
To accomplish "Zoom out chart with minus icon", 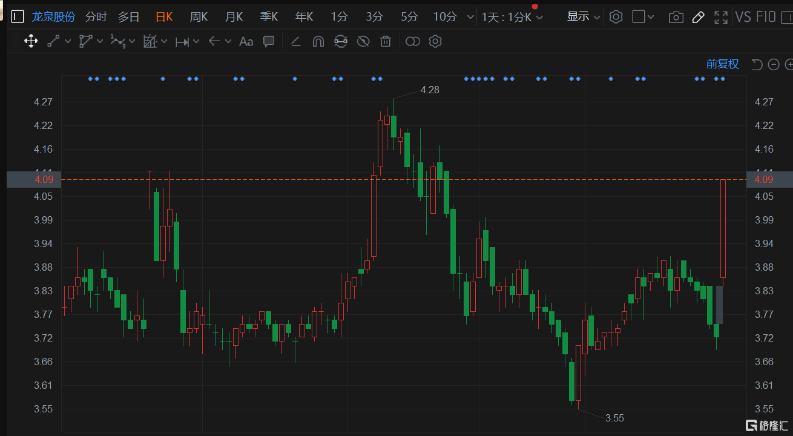I will point(774,64).
